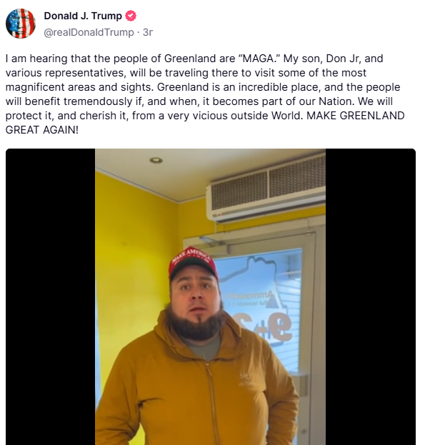This screenshot has width=425, height=445.
Task: Click the left black letterbox of video
Action: pyautogui.click(x=50, y=296)
